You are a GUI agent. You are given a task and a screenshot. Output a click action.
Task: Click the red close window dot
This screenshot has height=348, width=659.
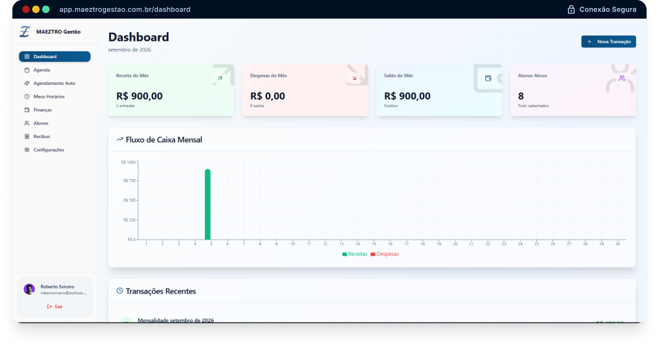click(x=25, y=9)
